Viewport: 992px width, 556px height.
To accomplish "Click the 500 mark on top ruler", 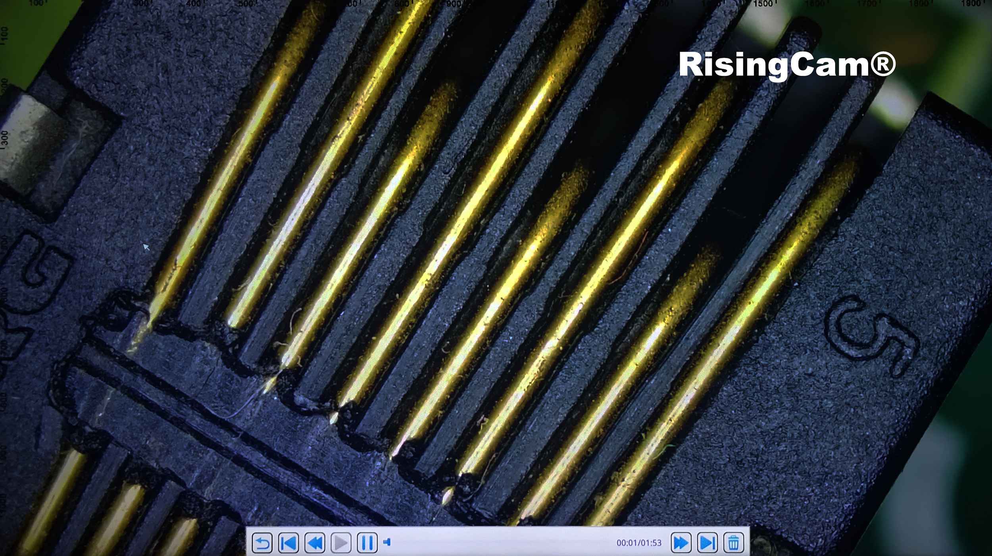I will click(x=246, y=4).
